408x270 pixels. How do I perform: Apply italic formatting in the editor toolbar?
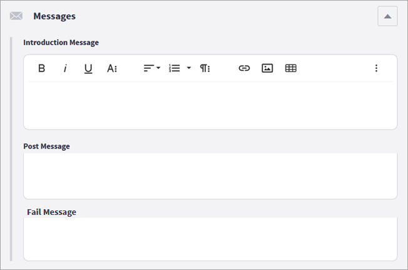point(65,68)
